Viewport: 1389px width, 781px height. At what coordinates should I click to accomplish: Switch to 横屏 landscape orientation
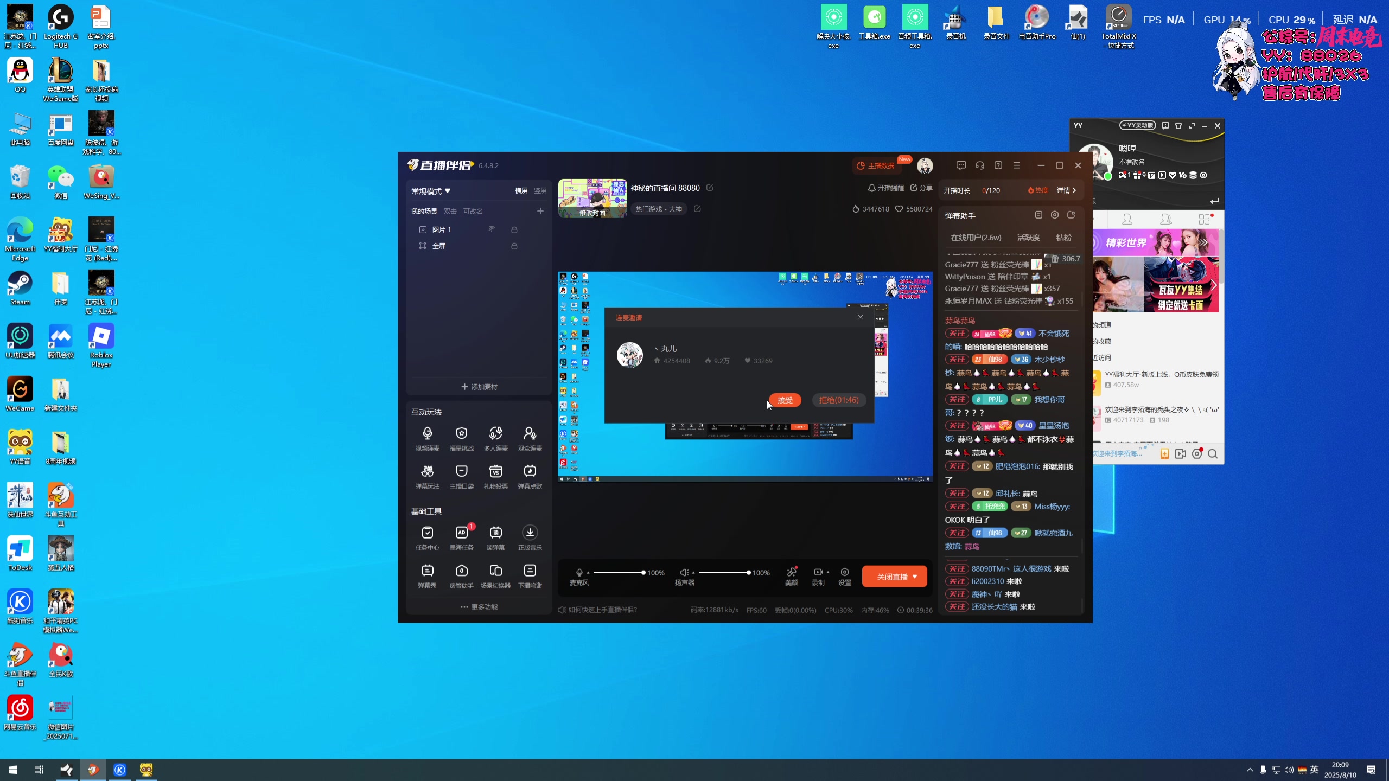521,191
